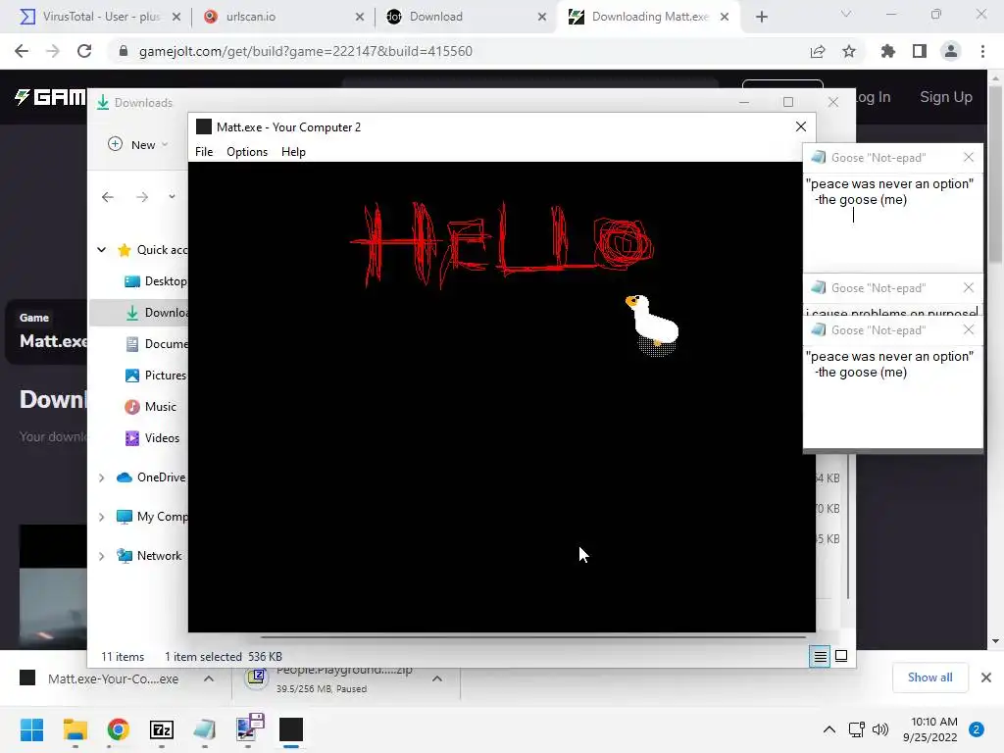The image size is (1004, 753).
Task: Expand Network tree node
Action: point(102,557)
